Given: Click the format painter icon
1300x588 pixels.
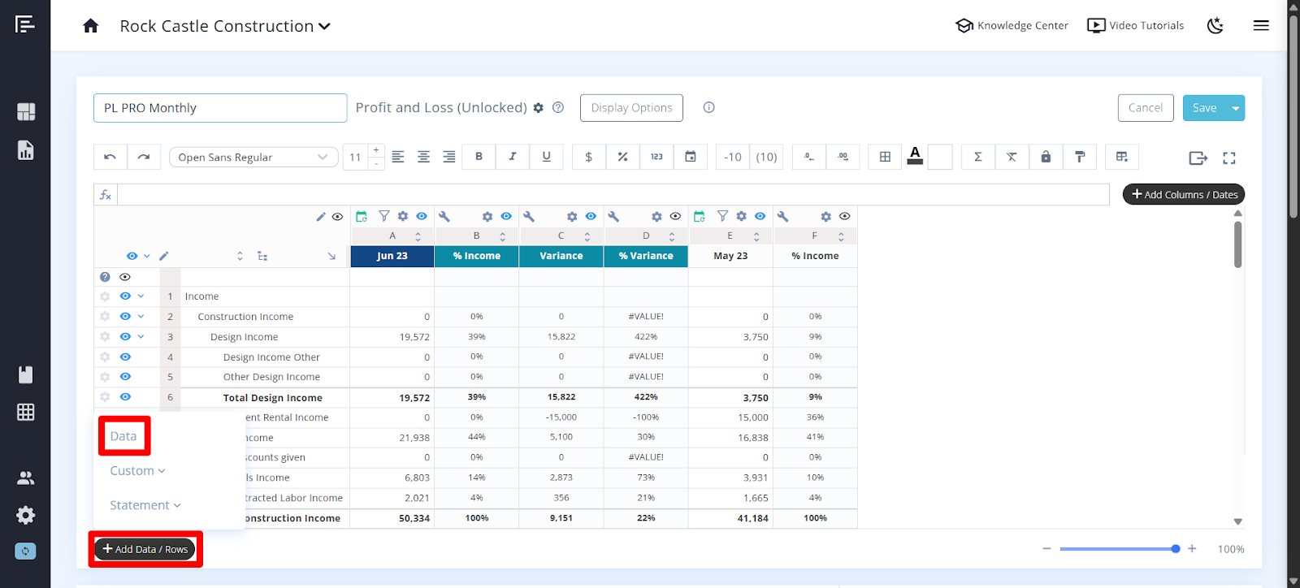Looking at the screenshot, I should pyautogui.click(x=1080, y=157).
